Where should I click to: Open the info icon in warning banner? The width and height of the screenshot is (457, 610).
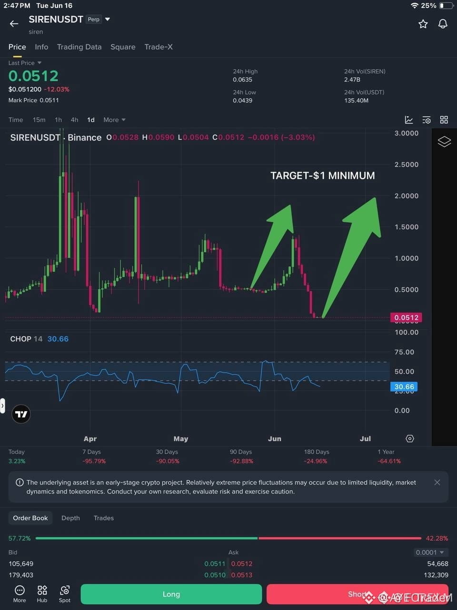20,482
